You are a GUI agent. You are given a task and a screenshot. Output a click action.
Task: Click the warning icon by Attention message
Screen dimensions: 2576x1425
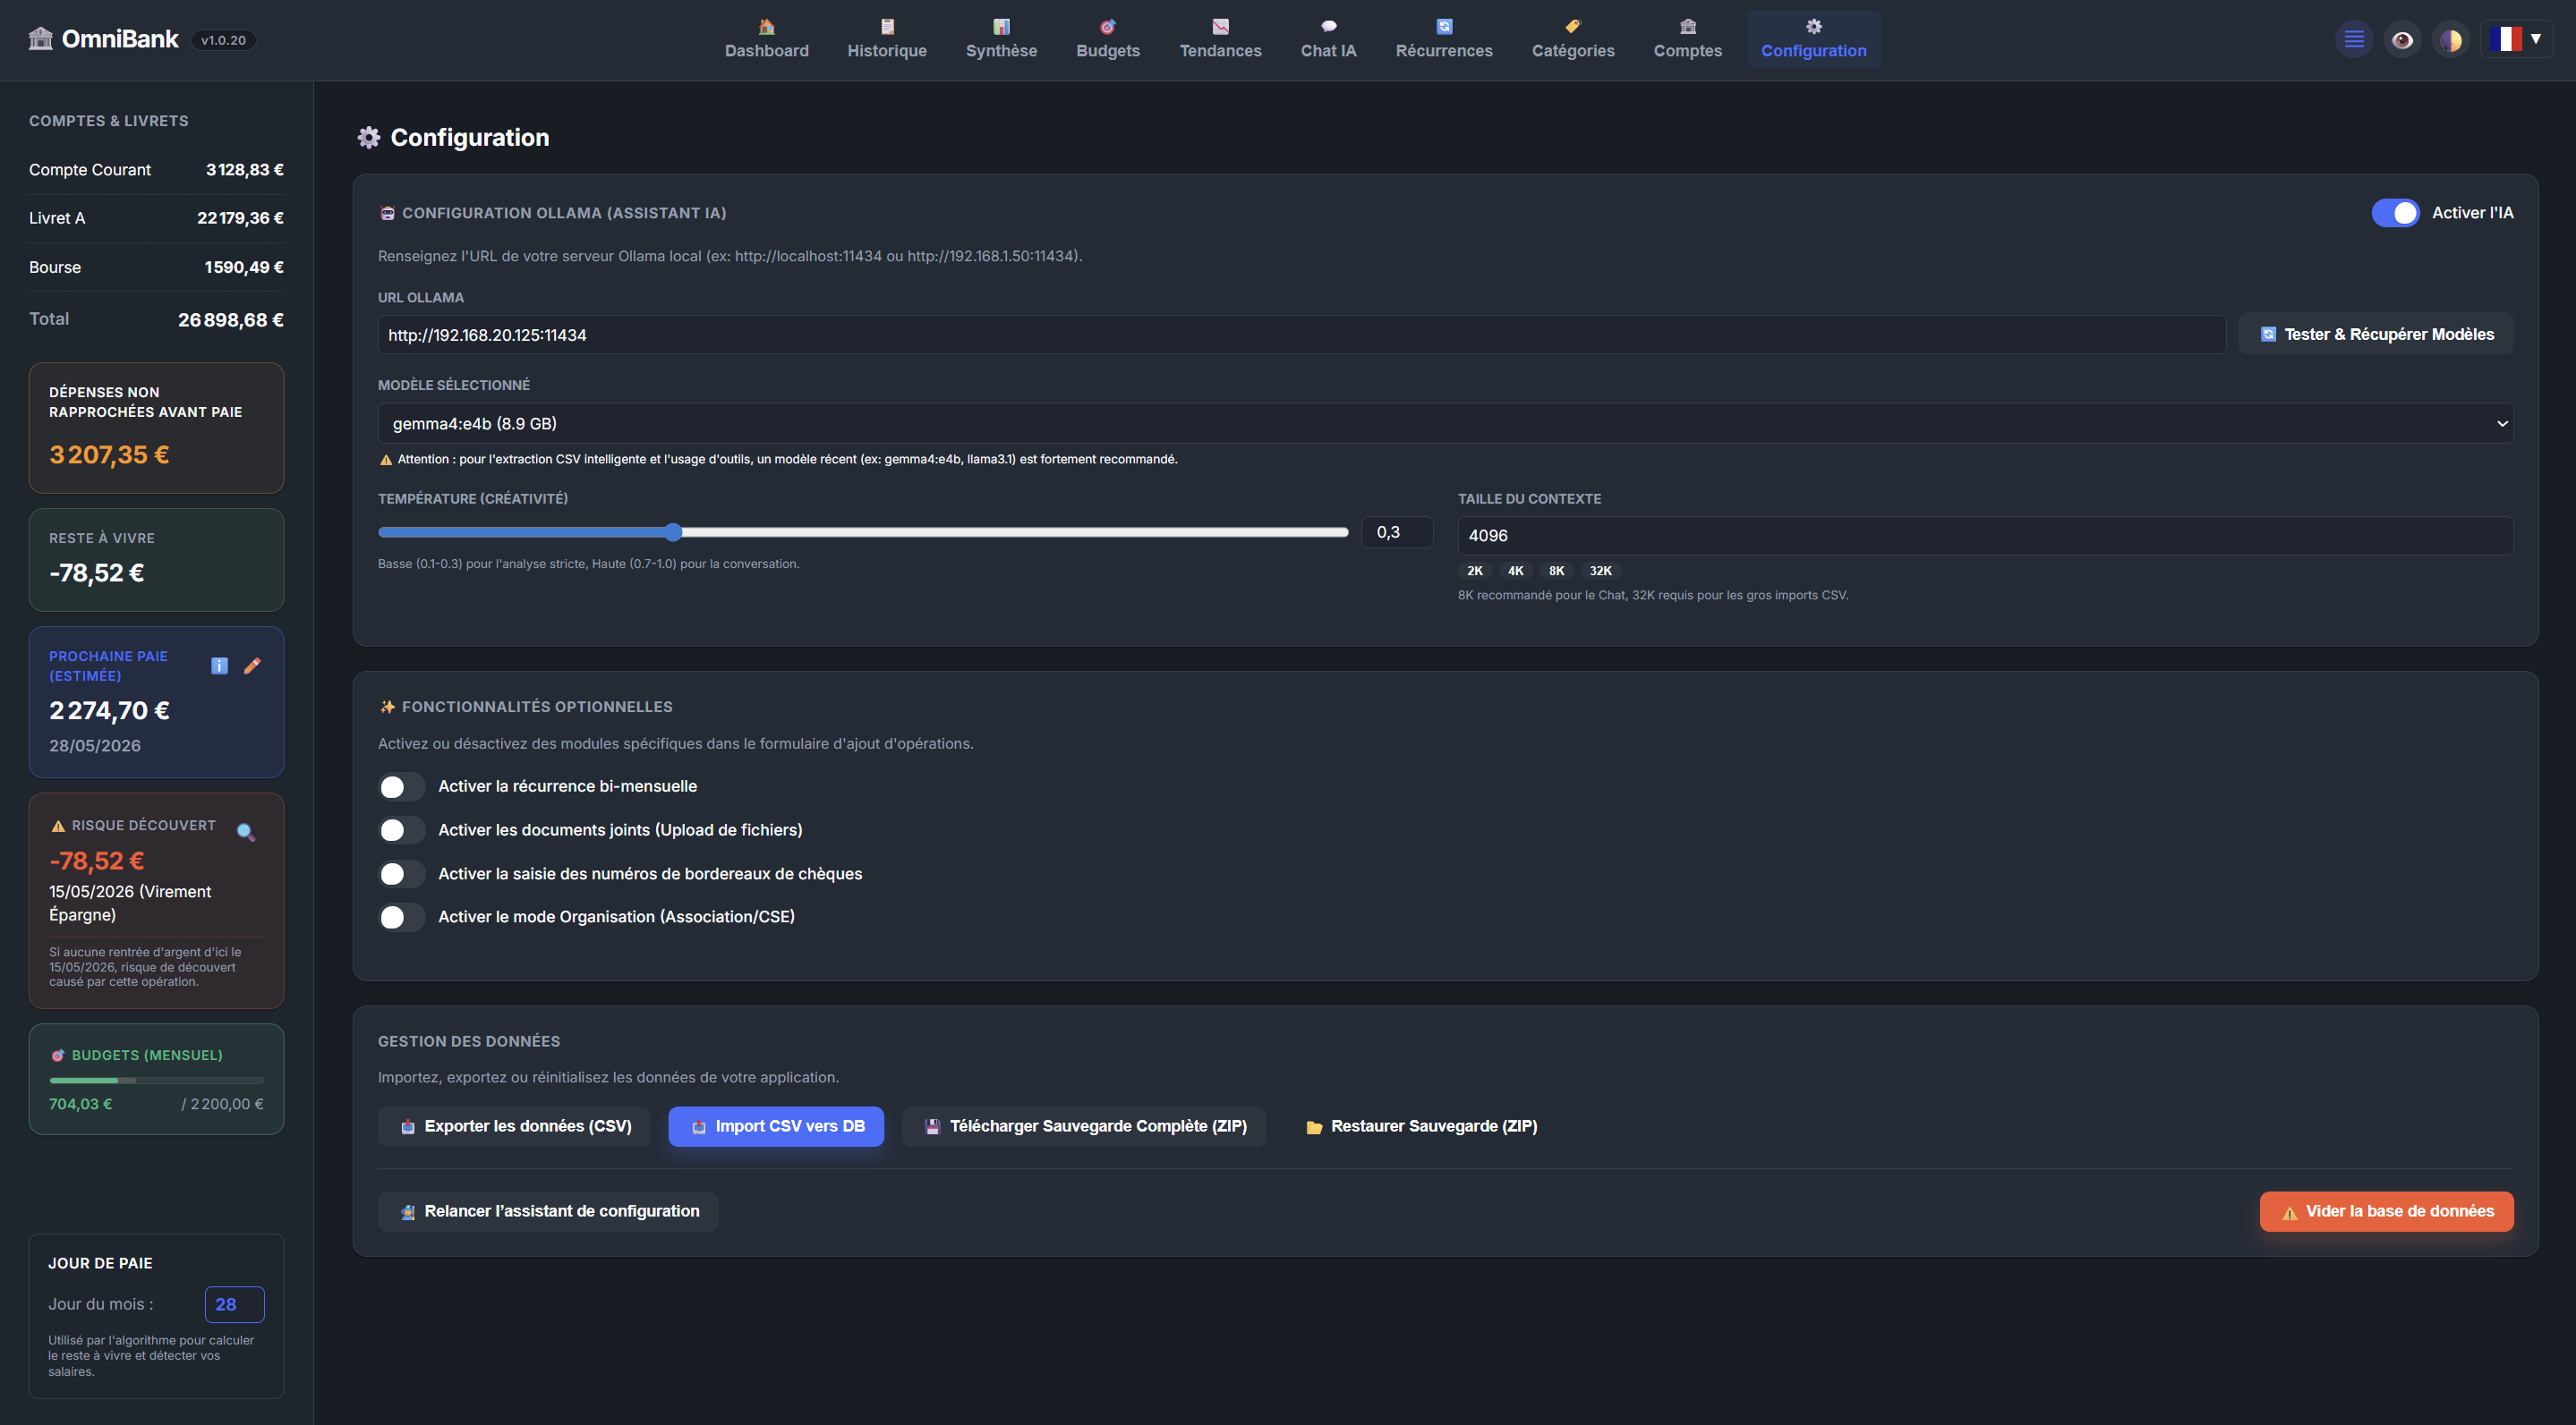point(386,460)
